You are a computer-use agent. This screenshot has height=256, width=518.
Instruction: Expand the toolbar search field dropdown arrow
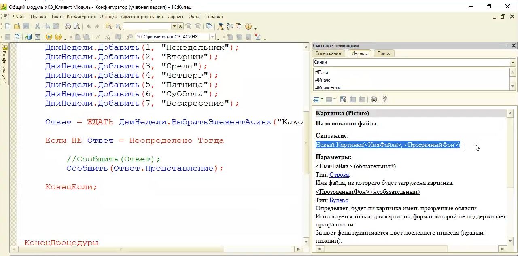pos(174,27)
